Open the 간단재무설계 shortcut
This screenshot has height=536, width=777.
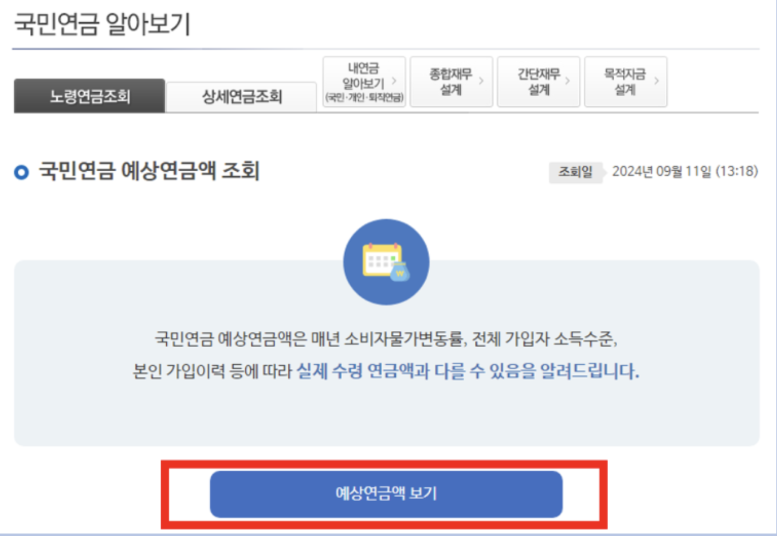[x=537, y=81]
